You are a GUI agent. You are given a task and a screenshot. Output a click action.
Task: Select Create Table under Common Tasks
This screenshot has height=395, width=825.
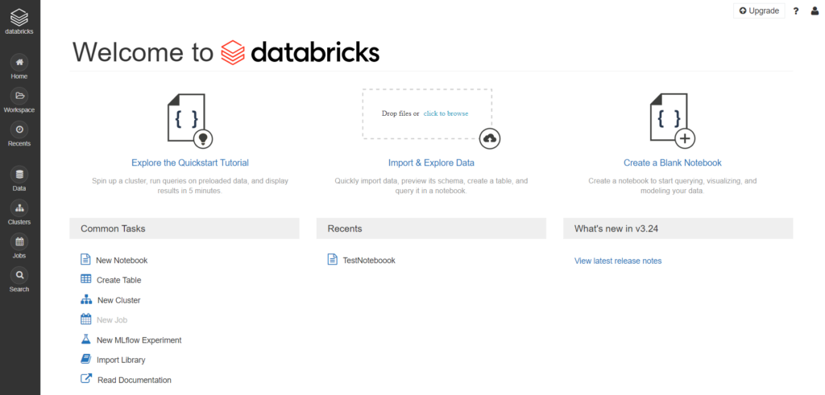(119, 281)
